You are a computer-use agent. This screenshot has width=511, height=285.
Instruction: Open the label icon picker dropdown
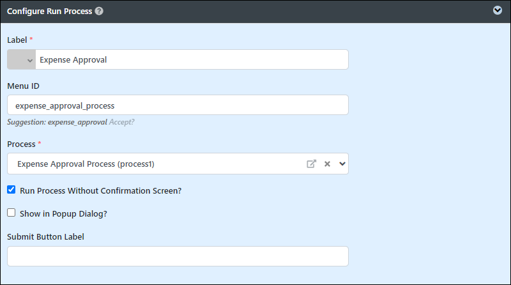pos(22,59)
